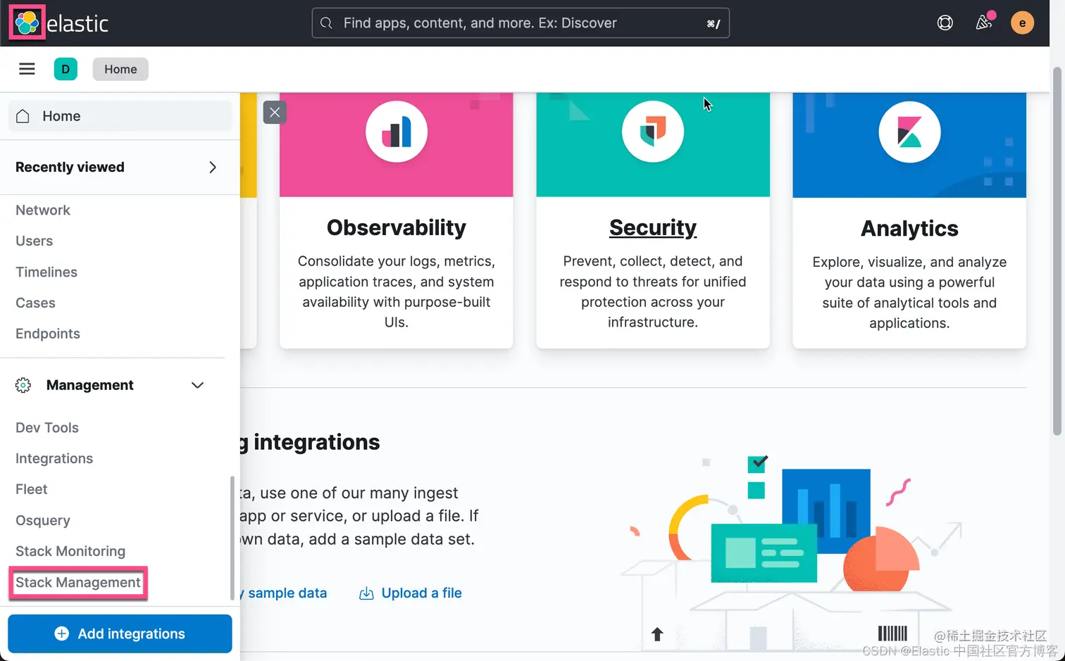Click the Recently viewed heading
The height and width of the screenshot is (661, 1065).
[70, 167]
